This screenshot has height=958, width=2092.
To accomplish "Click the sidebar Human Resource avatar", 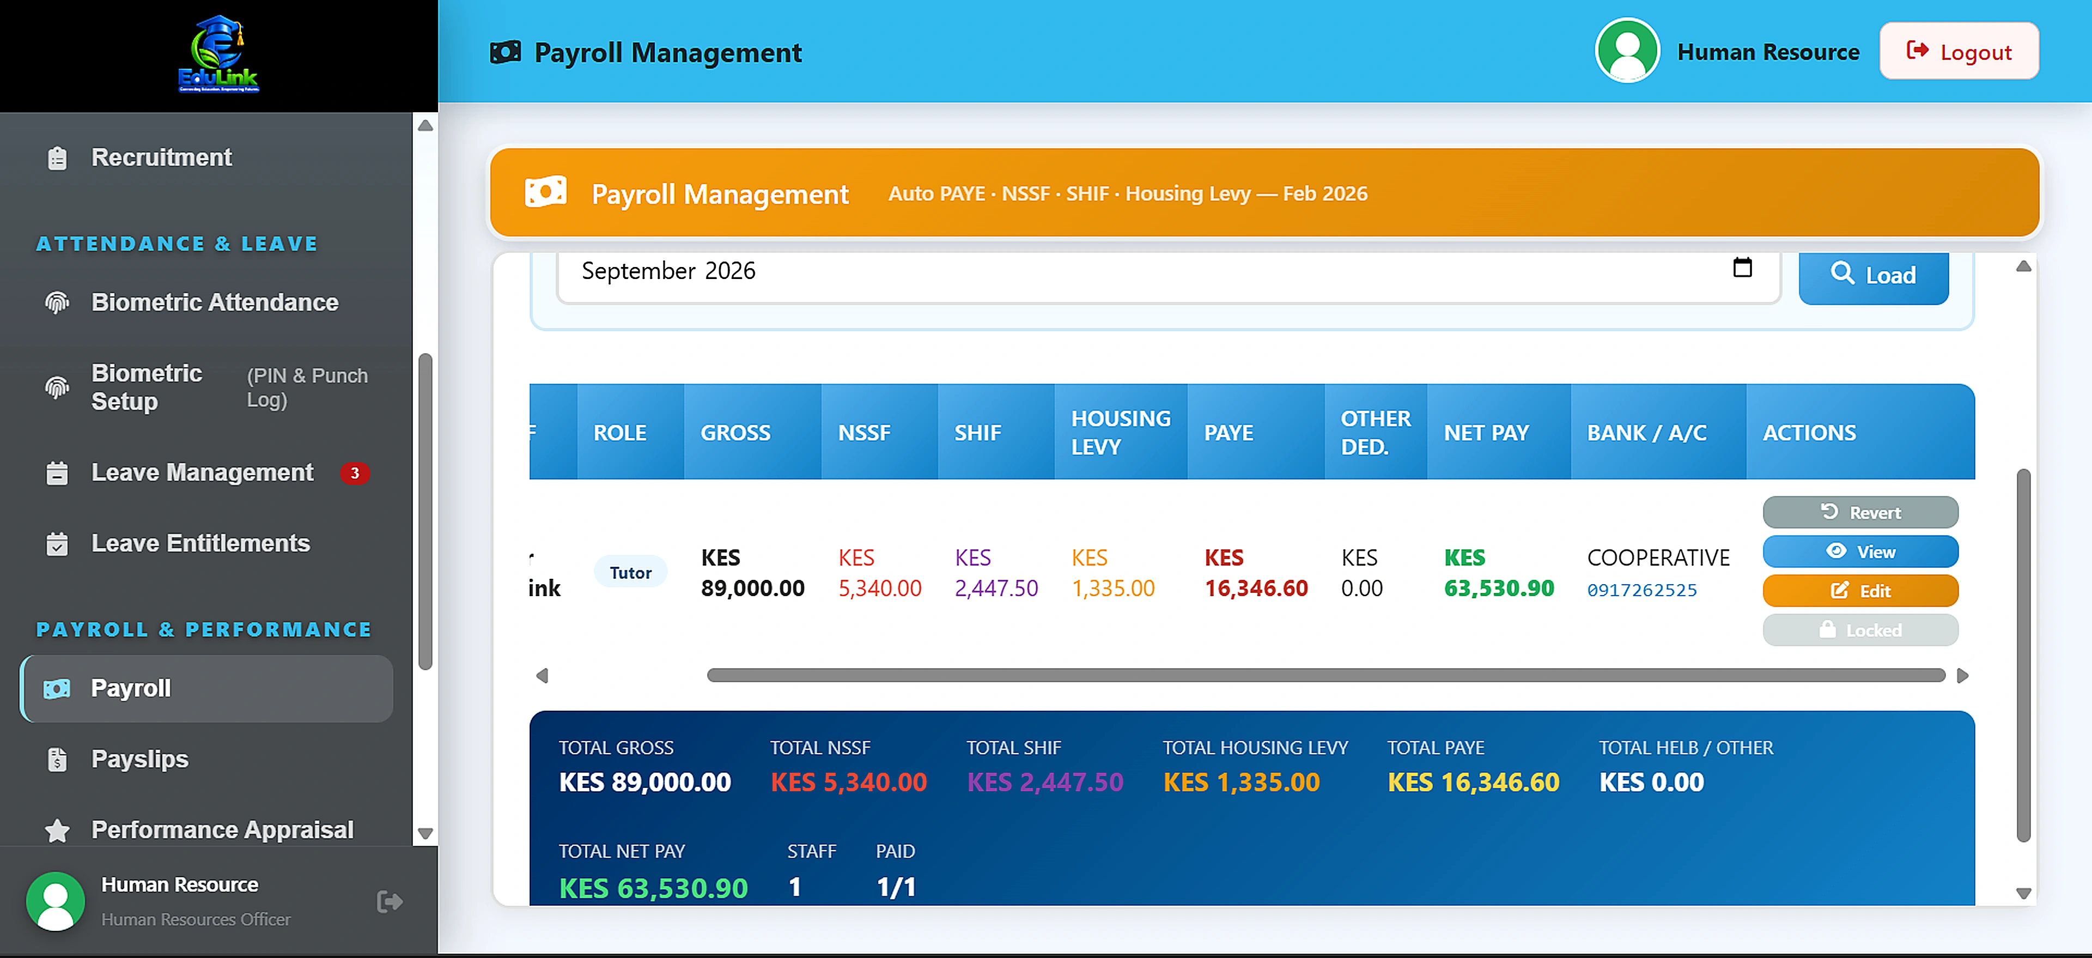I will click(x=55, y=901).
